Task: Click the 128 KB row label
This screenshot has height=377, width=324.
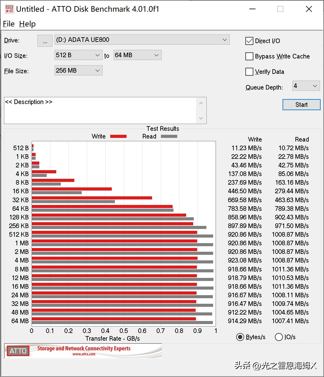Action: coord(19,217)
